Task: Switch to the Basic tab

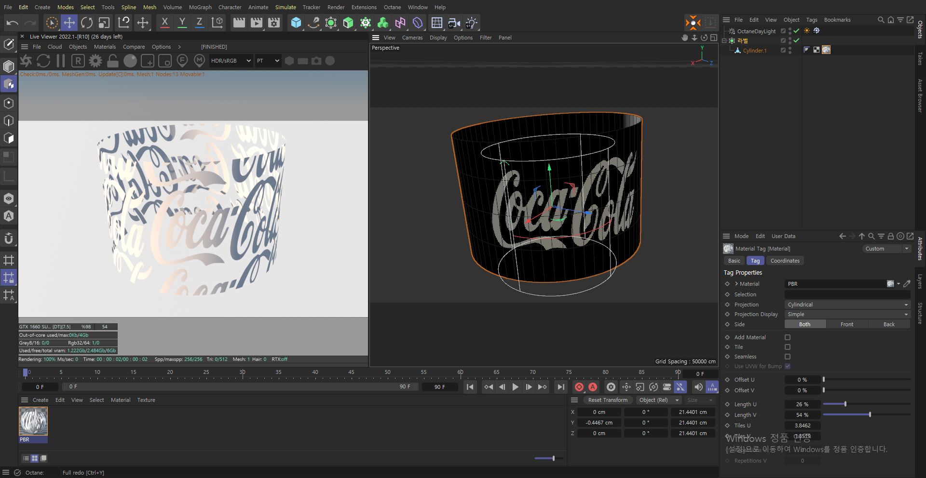Action: tap(734, 261)
